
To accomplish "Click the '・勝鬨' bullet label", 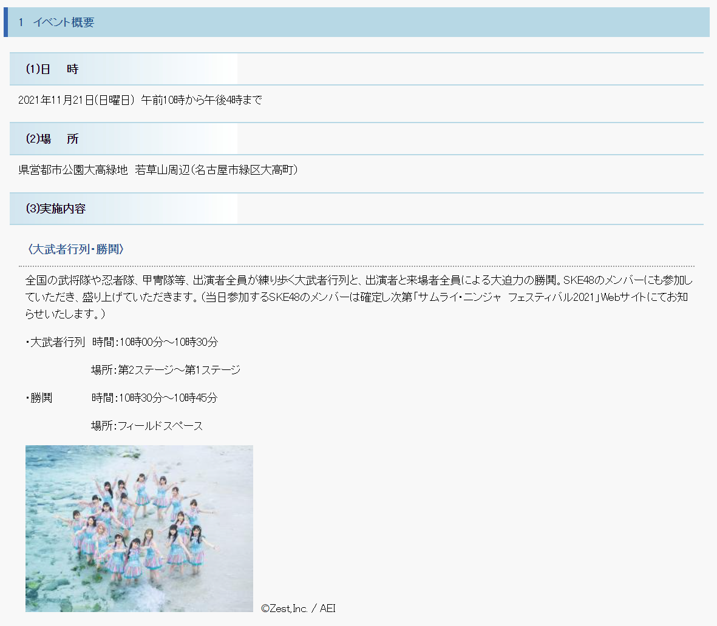I will pos(39,398).
